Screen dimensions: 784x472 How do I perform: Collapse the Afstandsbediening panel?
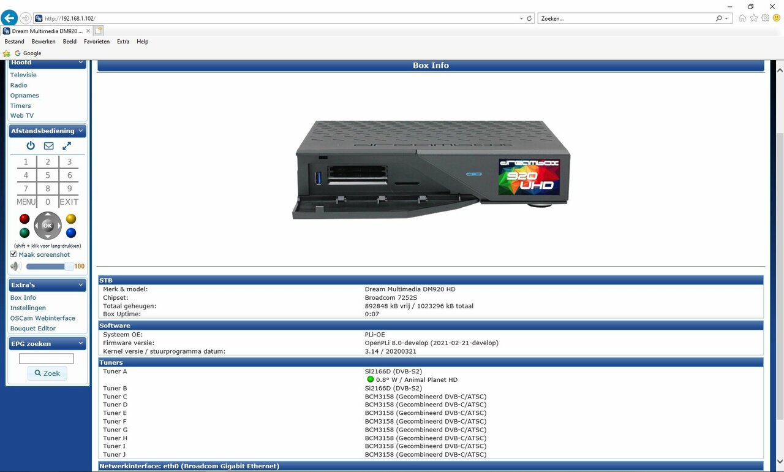point(80,131)
